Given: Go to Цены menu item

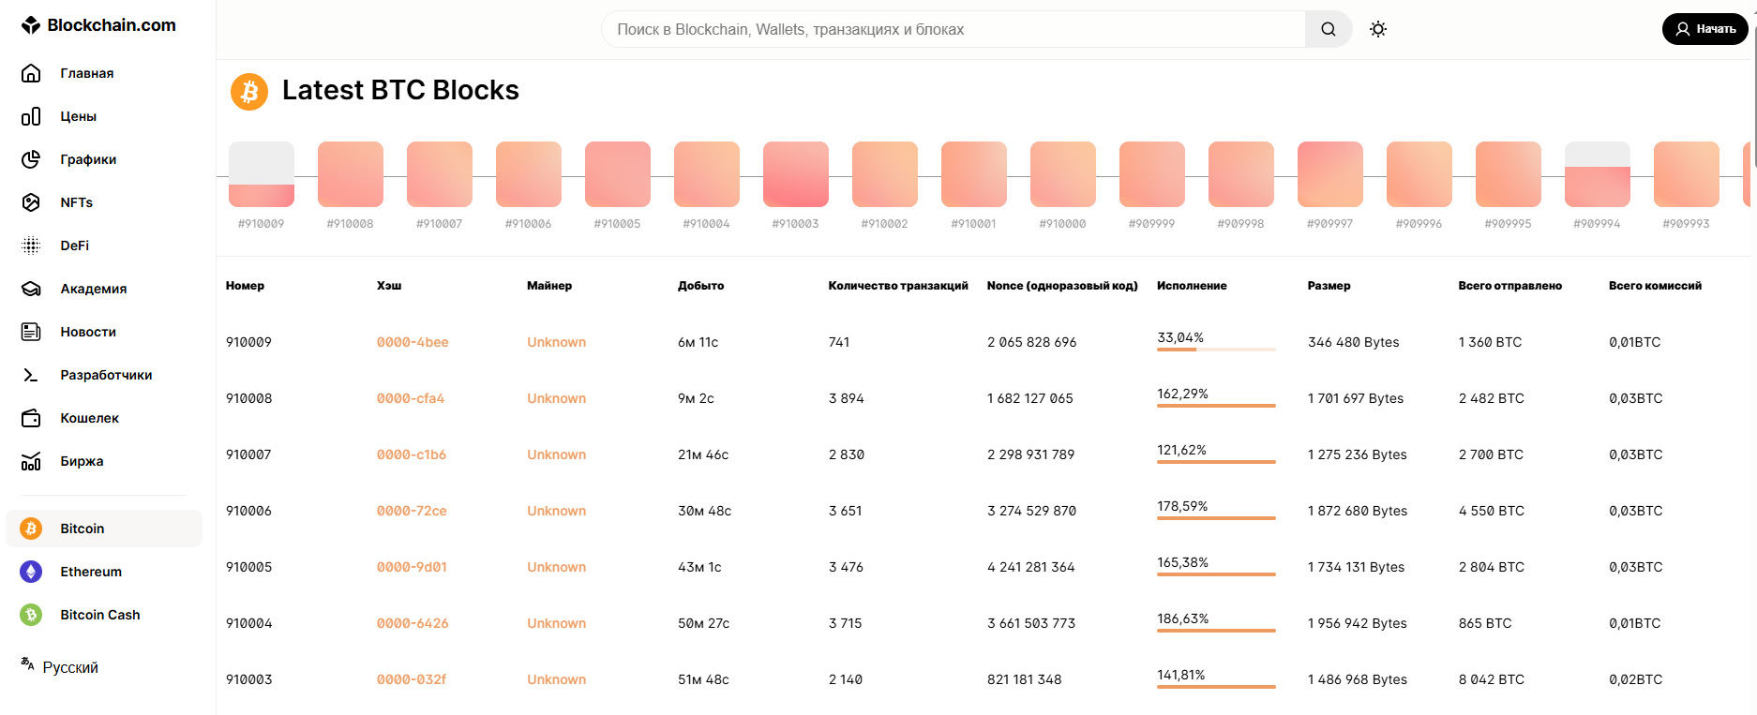Looking at the screenshot, I should [x=79, y=116].
